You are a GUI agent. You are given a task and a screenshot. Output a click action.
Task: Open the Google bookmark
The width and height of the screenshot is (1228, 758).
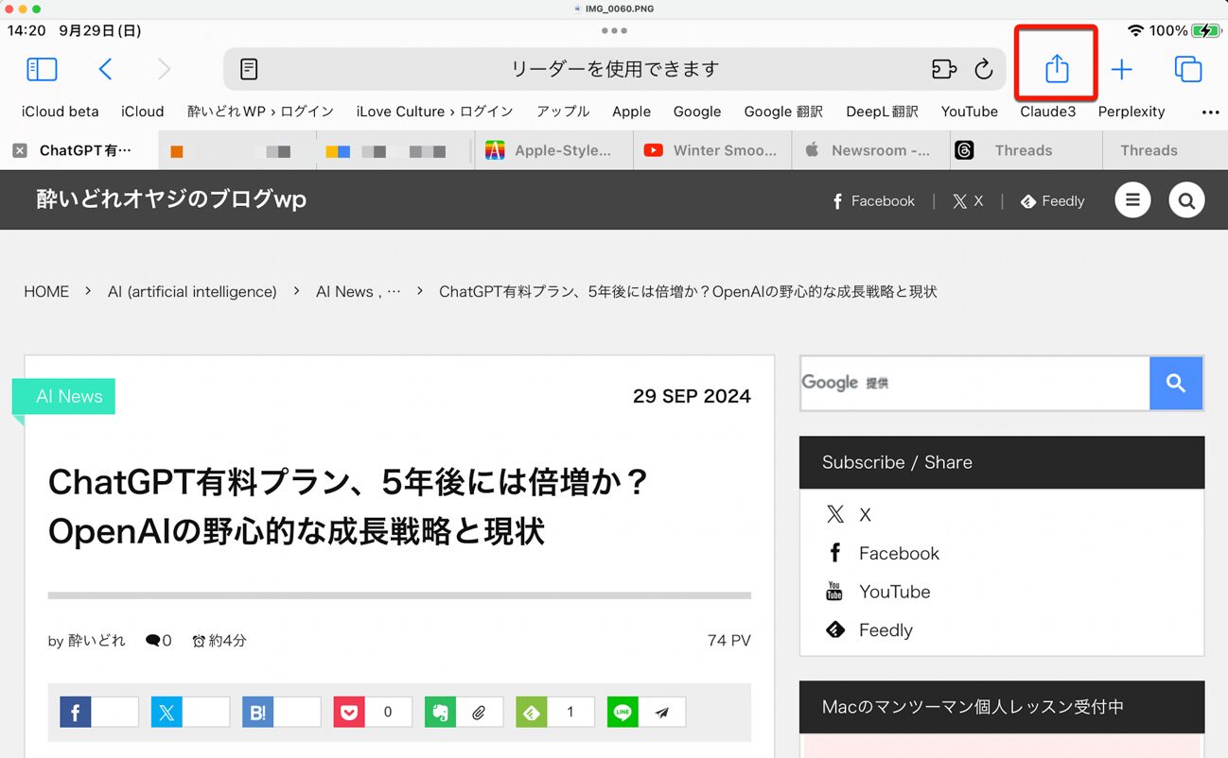[697, 112]
